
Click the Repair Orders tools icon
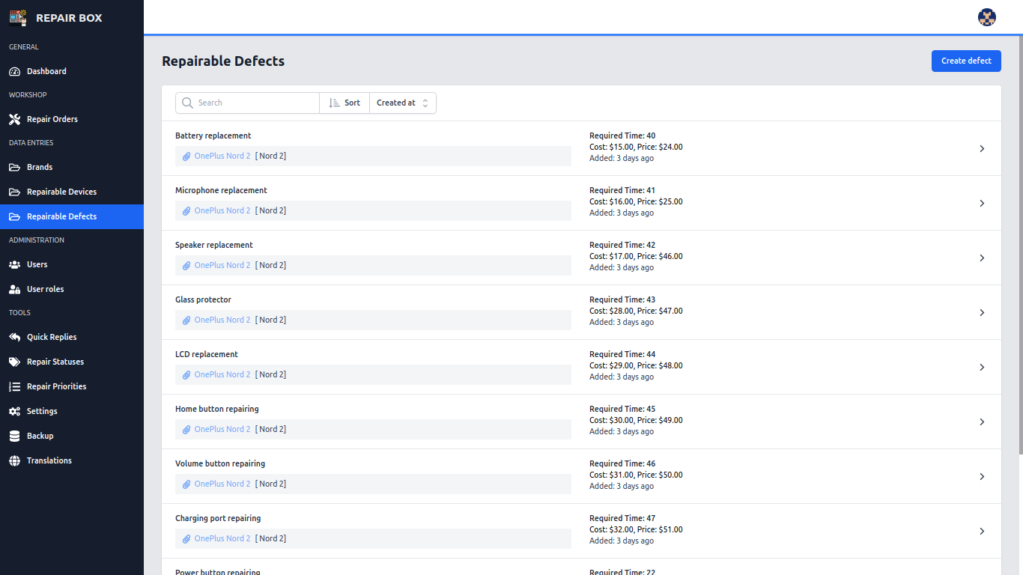pyautogui.click(x=14, y=119)
